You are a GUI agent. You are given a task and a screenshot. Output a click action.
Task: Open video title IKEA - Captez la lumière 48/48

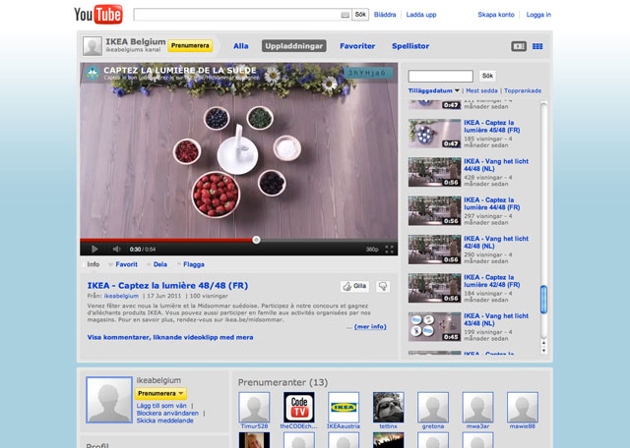[167, 286]
